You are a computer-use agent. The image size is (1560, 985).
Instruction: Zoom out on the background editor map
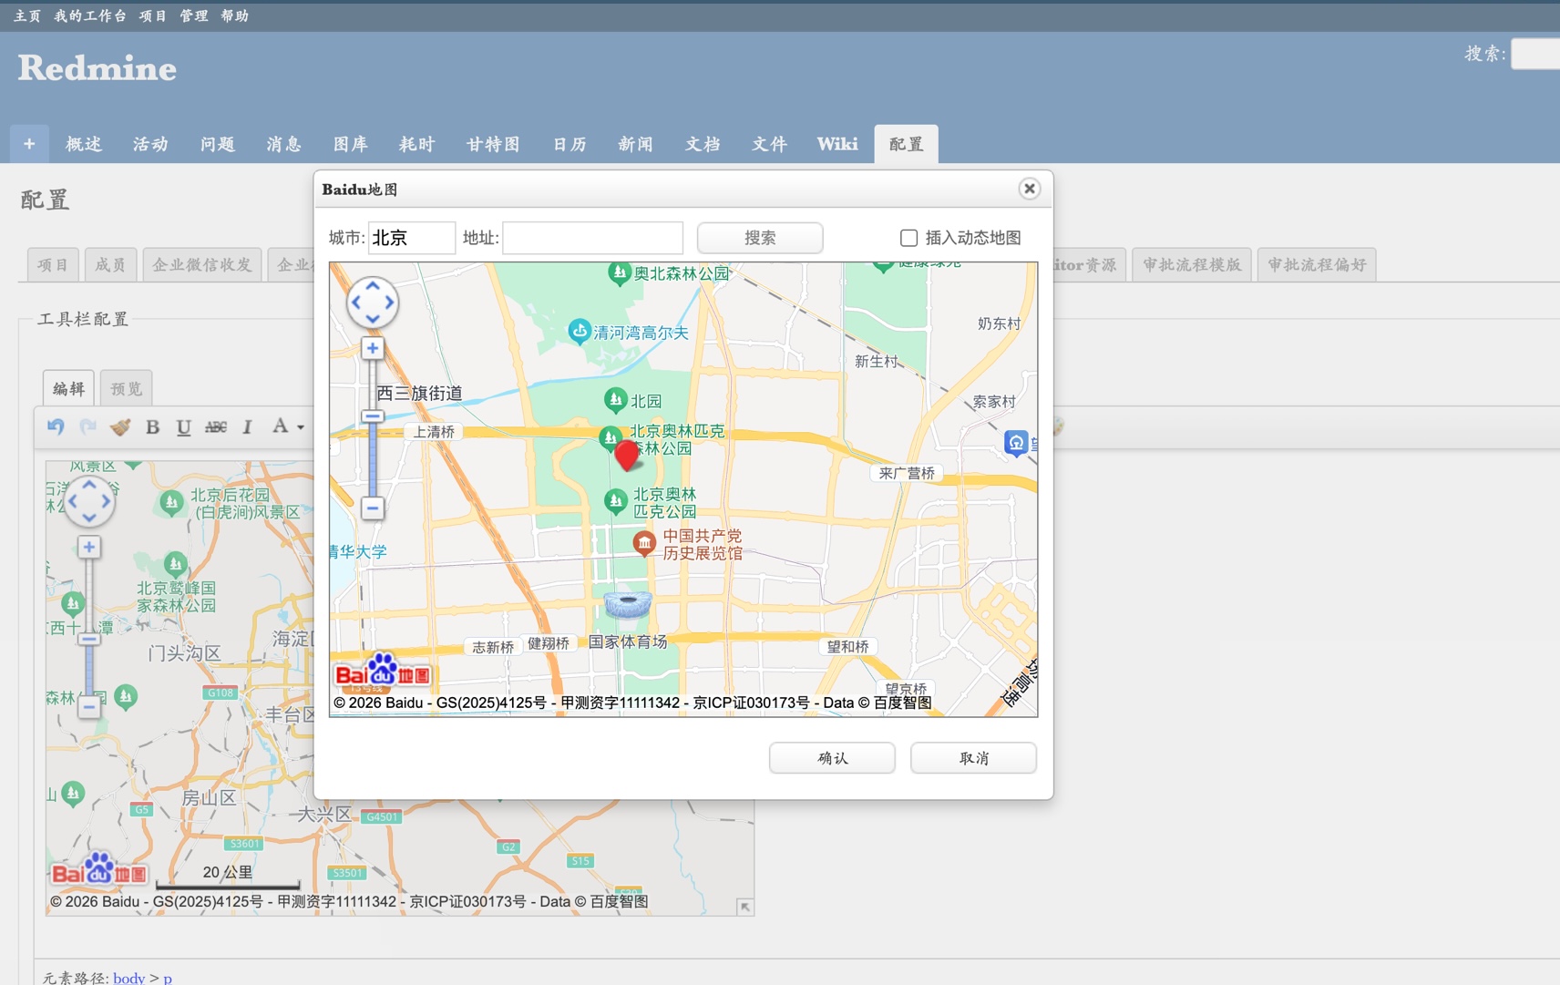[88, 706]
